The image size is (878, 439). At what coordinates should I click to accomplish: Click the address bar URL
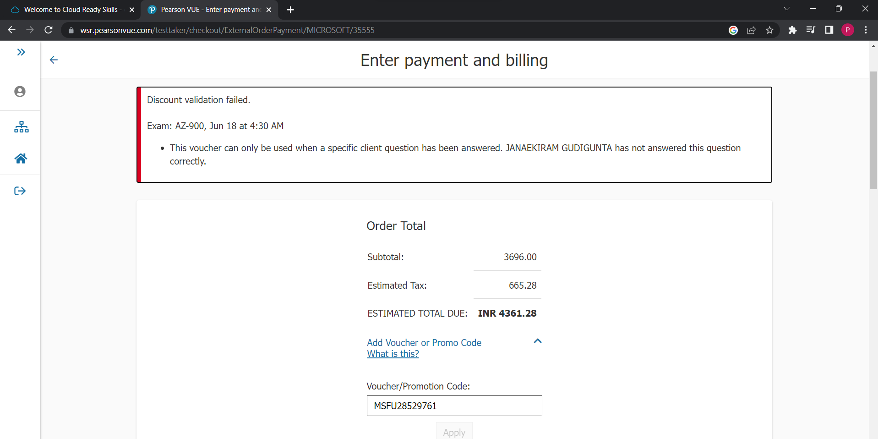(227, 30)
